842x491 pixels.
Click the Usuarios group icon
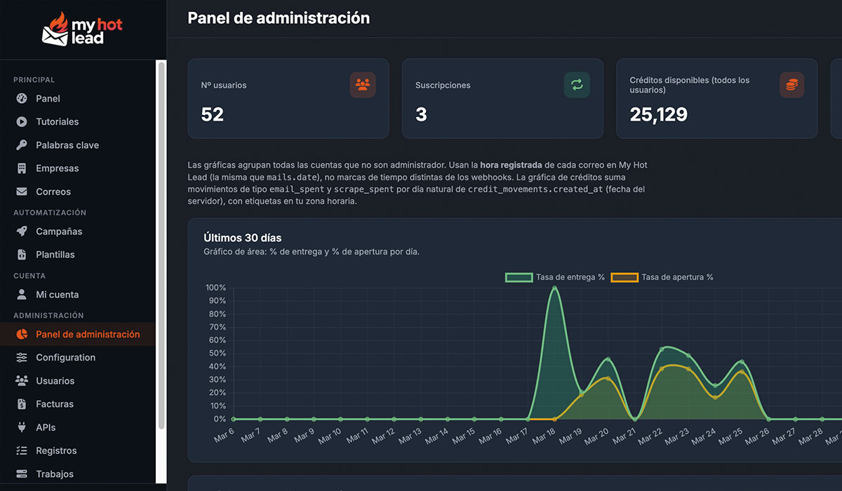22,381
